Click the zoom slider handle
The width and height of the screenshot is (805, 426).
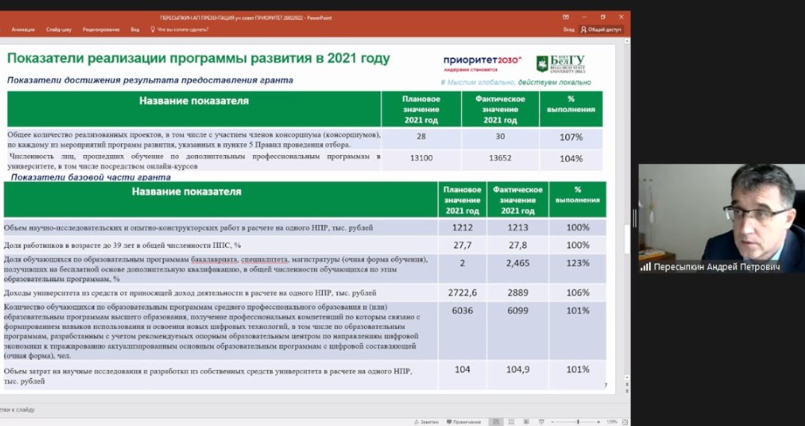[x=578, y=422]
